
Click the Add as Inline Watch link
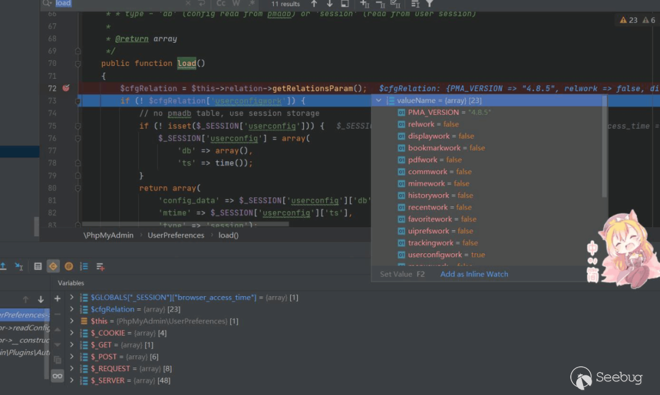pyautogui.click(x=474, y=274)
